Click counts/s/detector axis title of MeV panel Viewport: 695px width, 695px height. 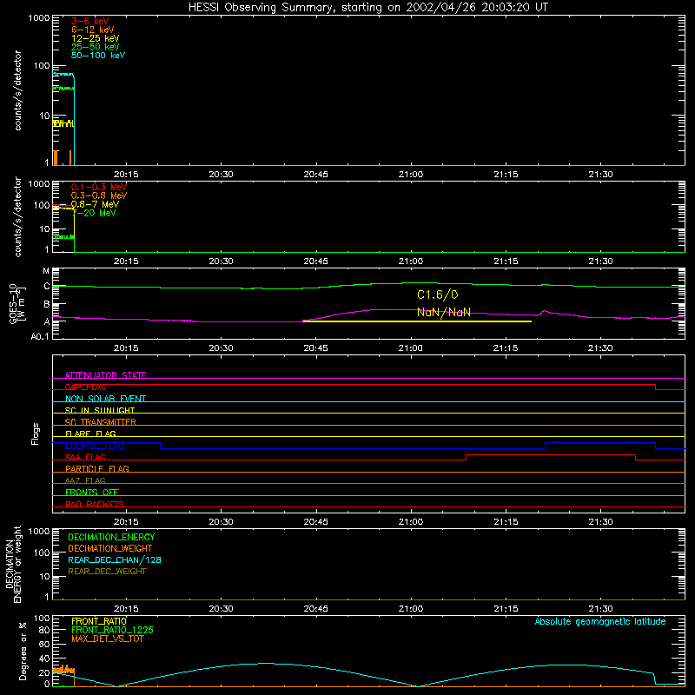tap(17, 216)
